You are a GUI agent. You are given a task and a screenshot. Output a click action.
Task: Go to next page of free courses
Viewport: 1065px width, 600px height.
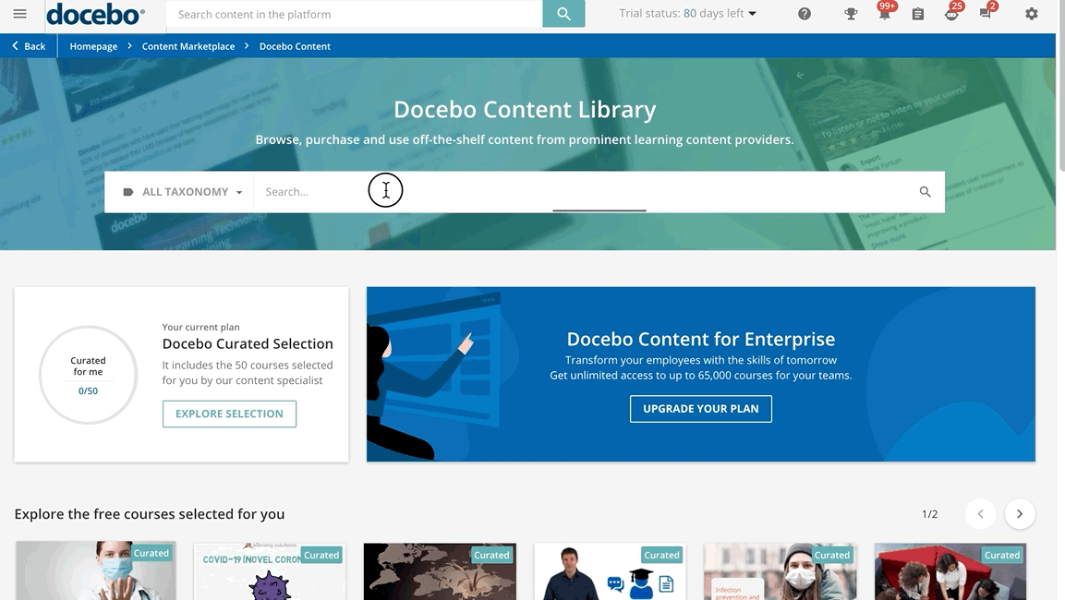[1020, 514]
